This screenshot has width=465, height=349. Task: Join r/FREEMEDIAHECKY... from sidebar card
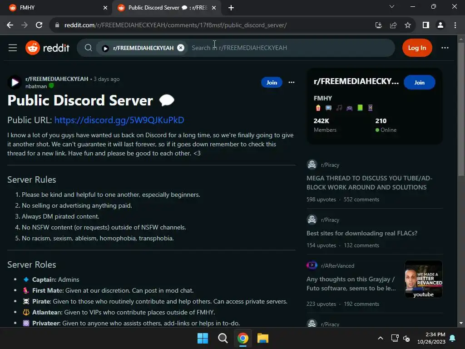[419, 83]
